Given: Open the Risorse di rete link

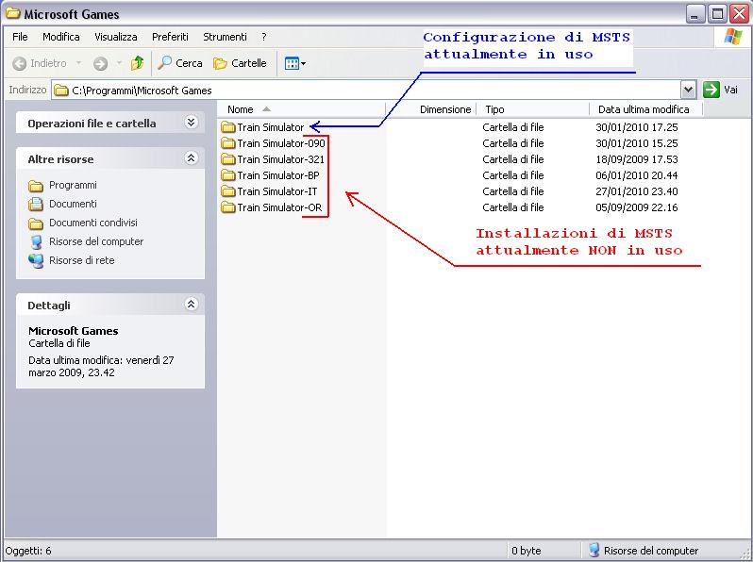Looking at the screenshot, I should [82, 260].
